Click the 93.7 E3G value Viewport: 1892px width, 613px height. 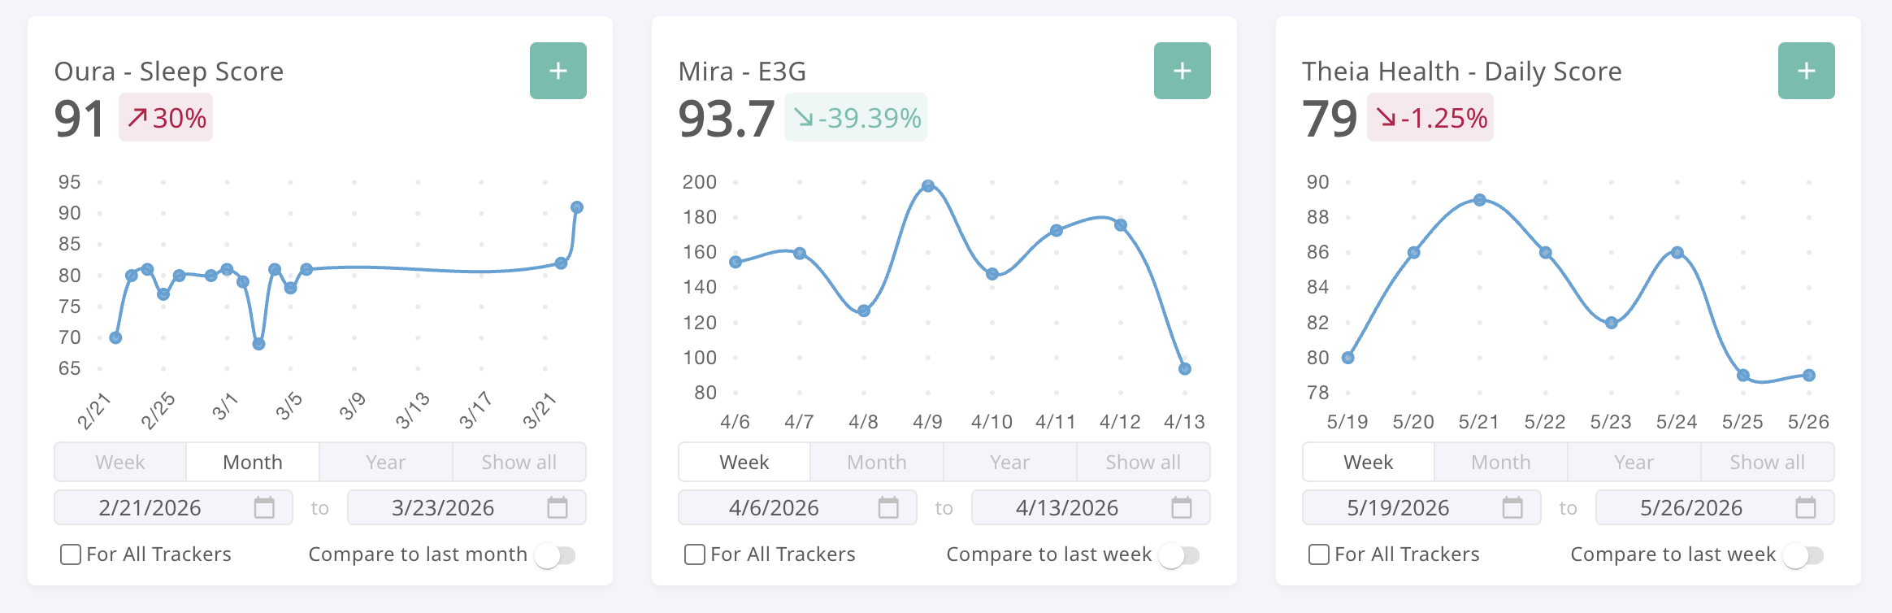coord(727,119)
